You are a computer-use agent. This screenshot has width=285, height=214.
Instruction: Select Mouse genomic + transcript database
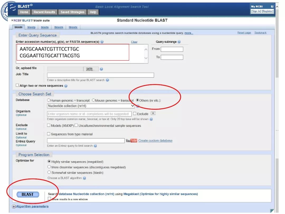93,100
